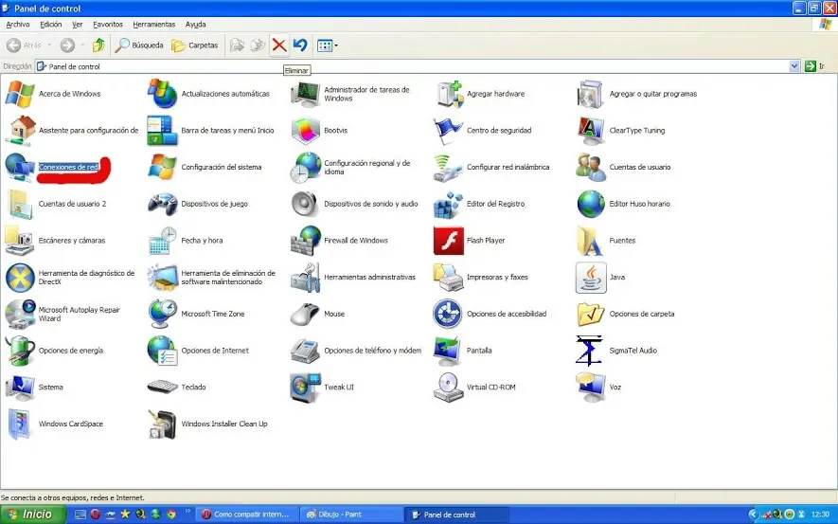Expand hidden system tray icons arrow
This screenshot has width=838, height=524.
pyautogui.click(x=754, y=515)
